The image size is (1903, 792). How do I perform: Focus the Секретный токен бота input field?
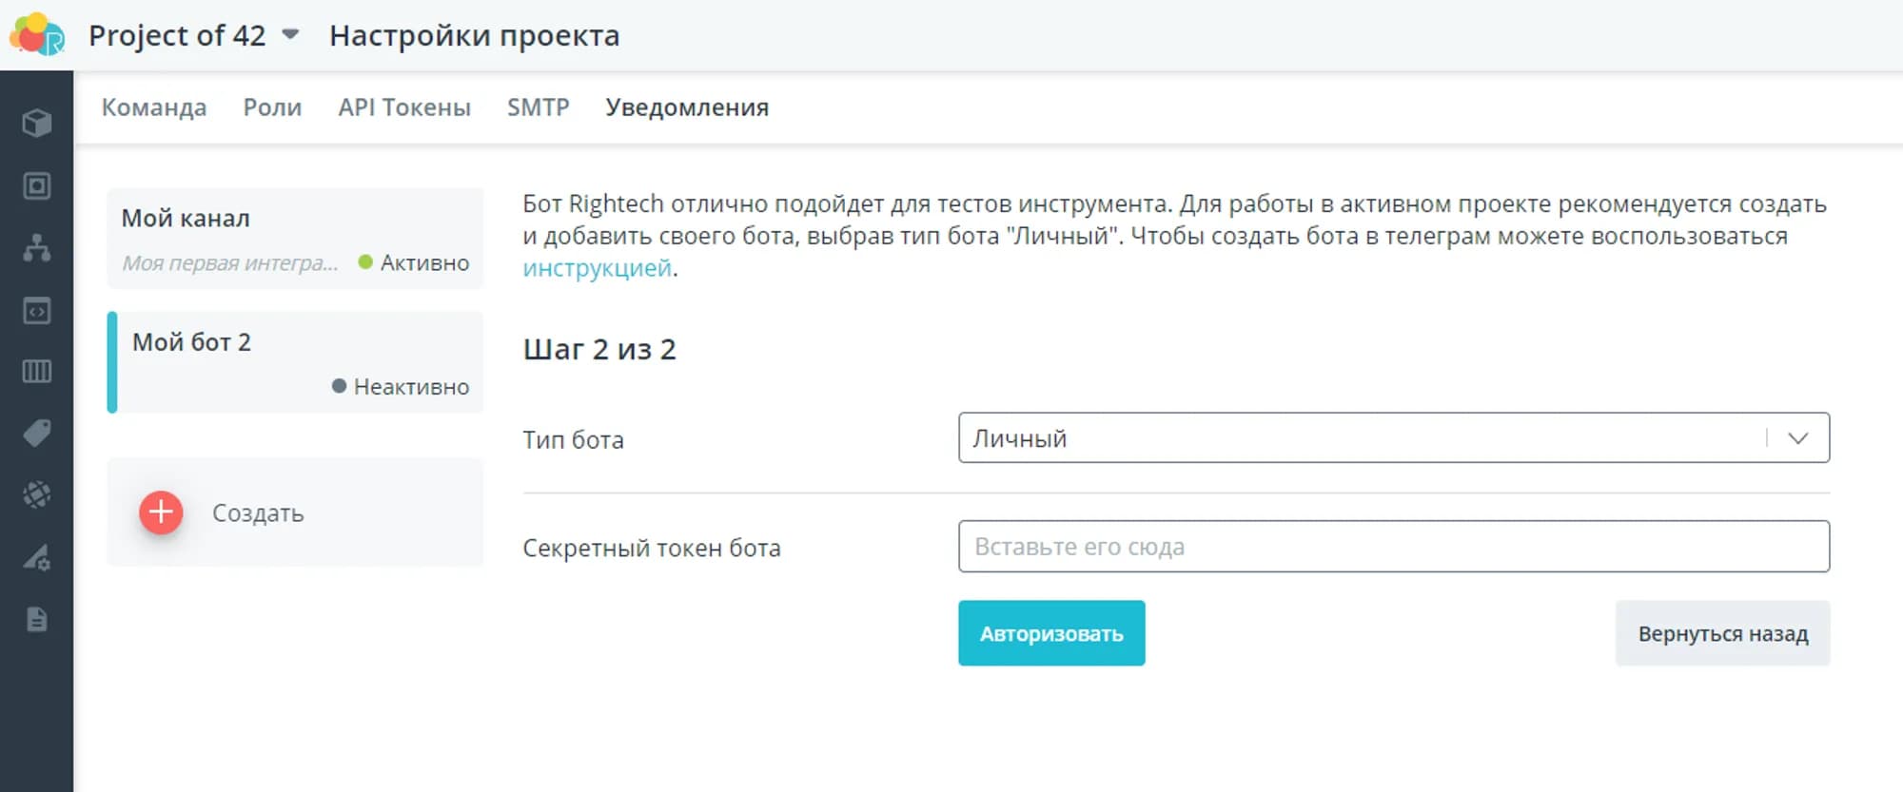pyautogui.click(x=1393, y=547)
